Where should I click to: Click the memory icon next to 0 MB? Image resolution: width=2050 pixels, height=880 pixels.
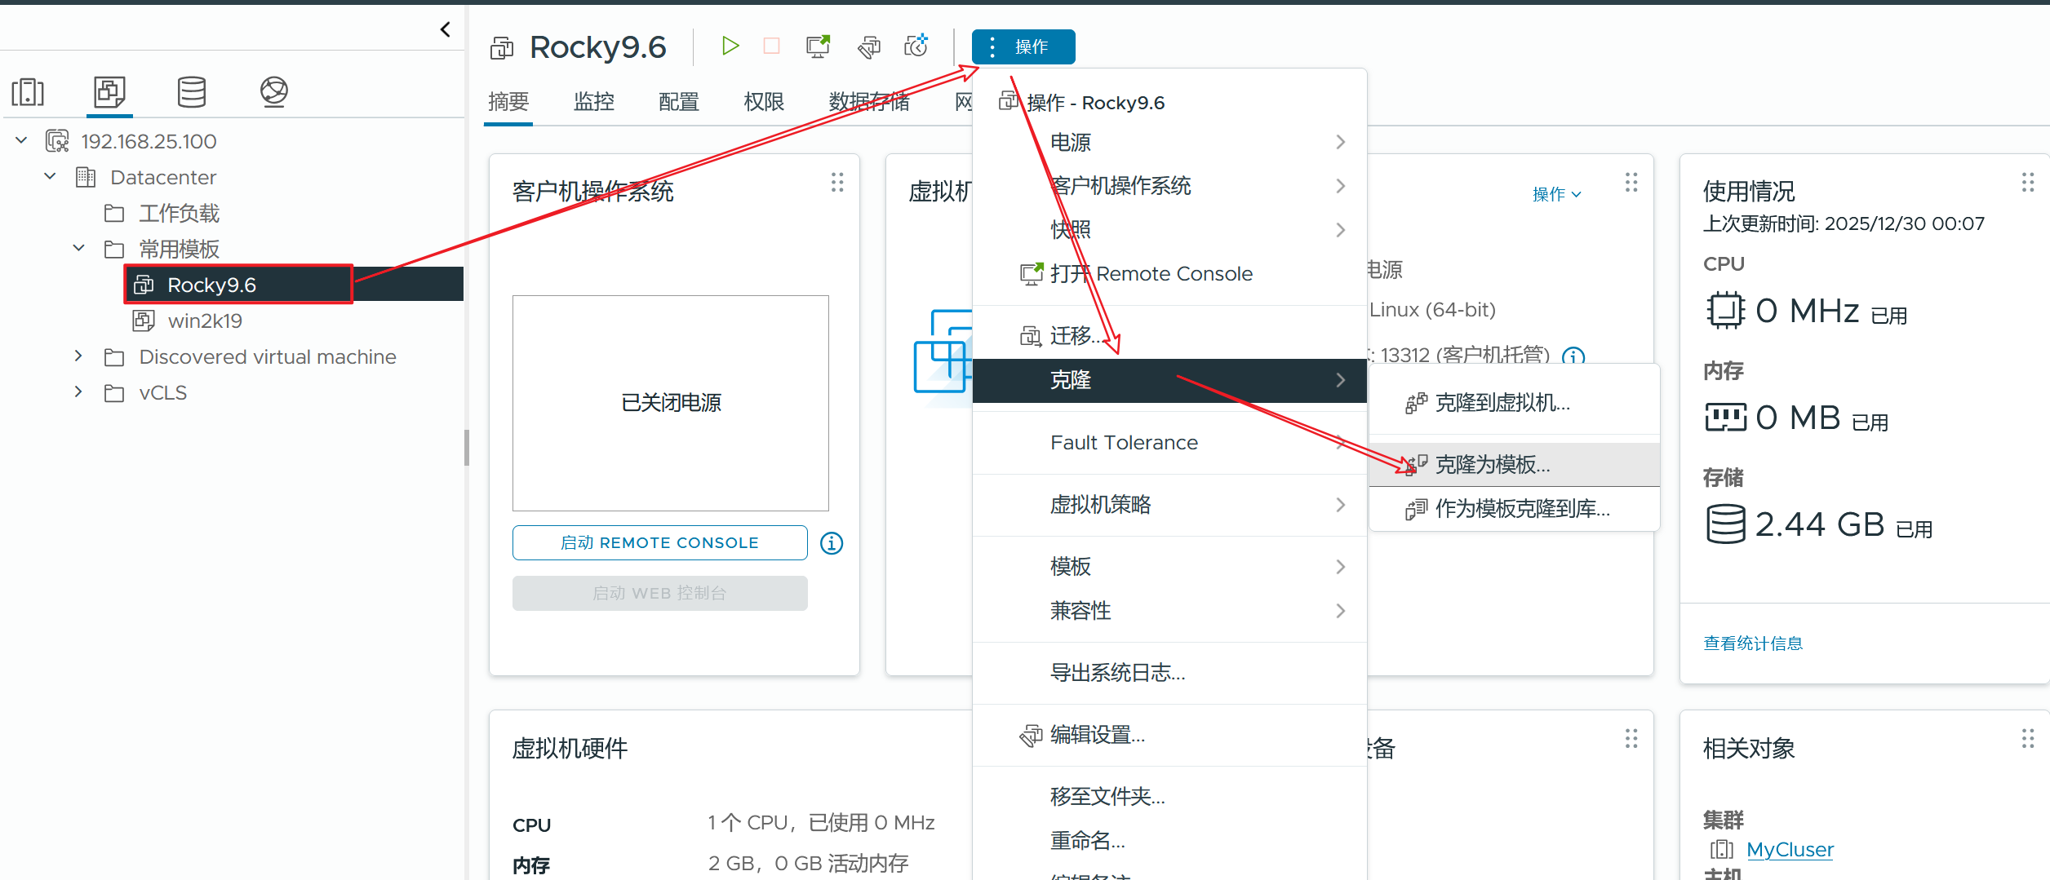(1725, 418)
